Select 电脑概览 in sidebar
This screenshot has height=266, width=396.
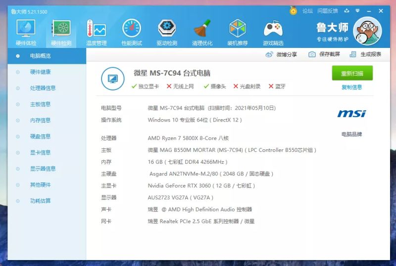[47, 56]
